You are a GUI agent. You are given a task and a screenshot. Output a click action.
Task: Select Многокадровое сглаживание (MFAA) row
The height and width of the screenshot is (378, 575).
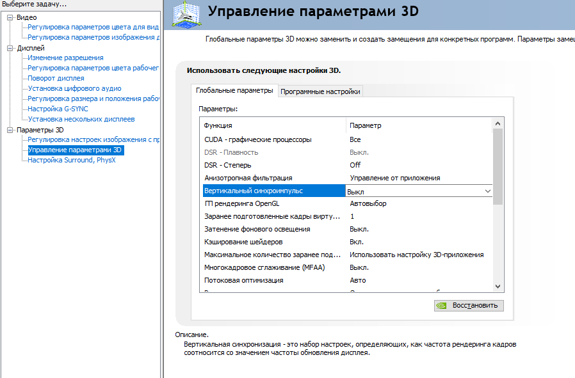click(347, 268)
